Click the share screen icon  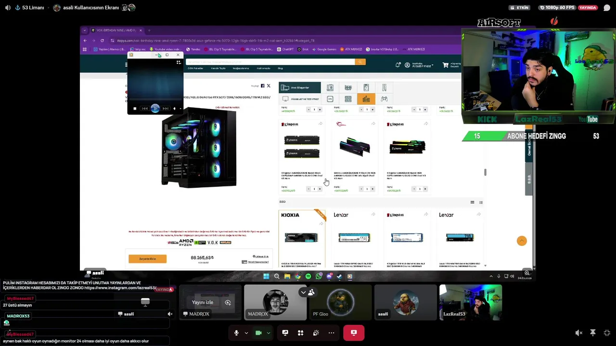285,333
